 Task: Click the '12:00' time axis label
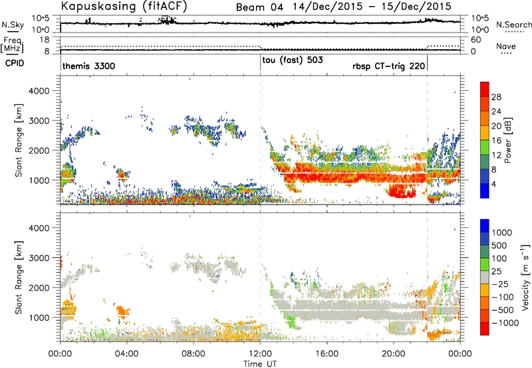(260, 354)
